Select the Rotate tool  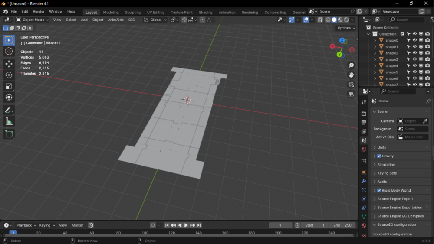click(x=9, y=75)
